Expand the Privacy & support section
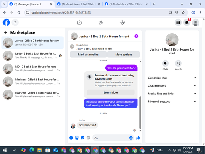Screen dimensions: 205x154 [x=172, y=101]
